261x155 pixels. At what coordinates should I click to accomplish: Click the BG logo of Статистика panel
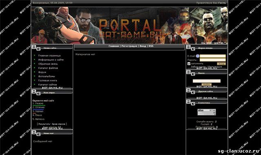click(x=190, y=102)
